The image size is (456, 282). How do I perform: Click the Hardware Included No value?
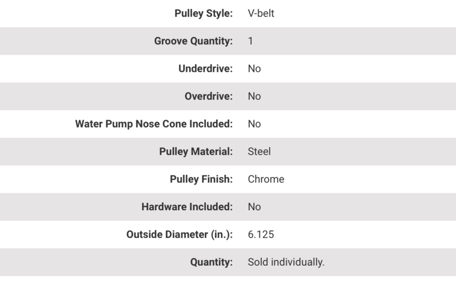pyautogui.click(x=254, y=207)
